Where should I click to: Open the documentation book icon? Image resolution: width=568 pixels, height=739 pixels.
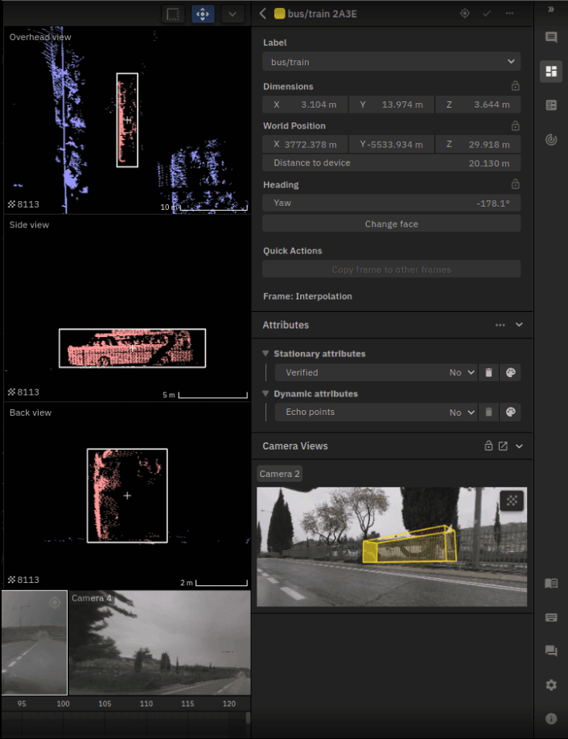[551, 584]
